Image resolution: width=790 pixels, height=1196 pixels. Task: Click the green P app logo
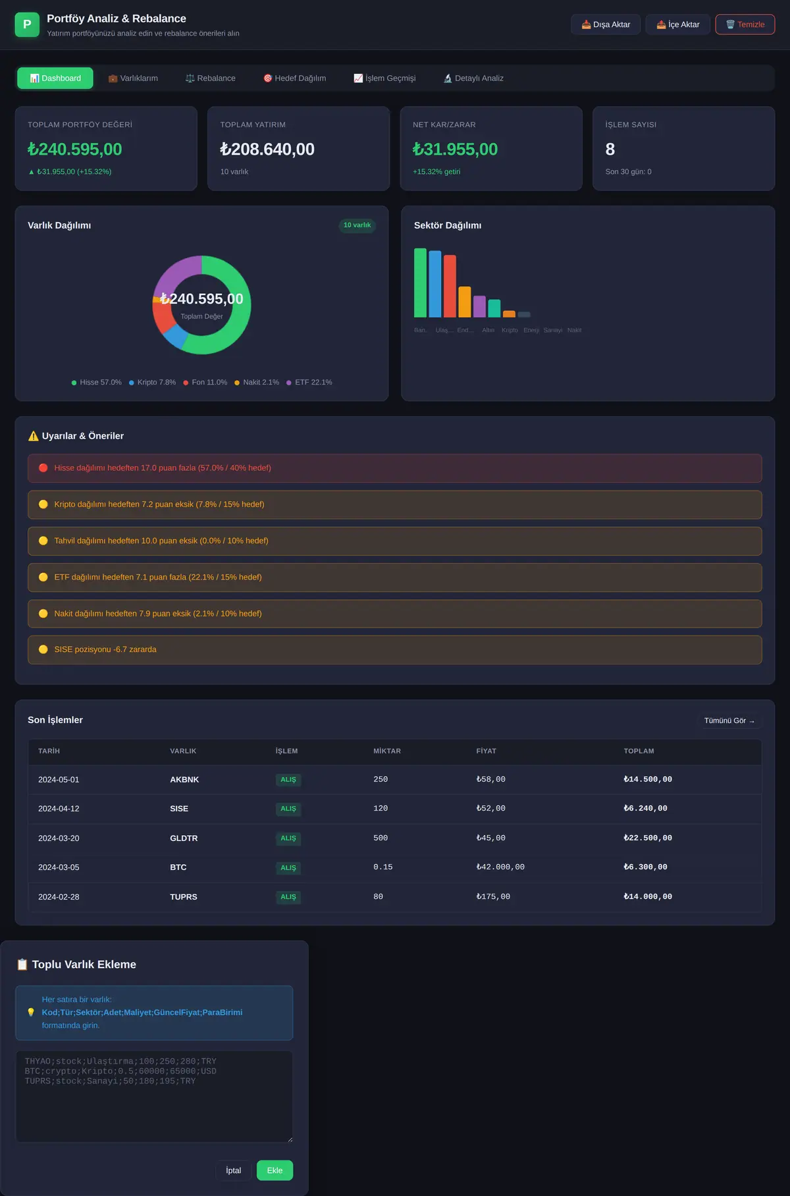tap(27, 24)
